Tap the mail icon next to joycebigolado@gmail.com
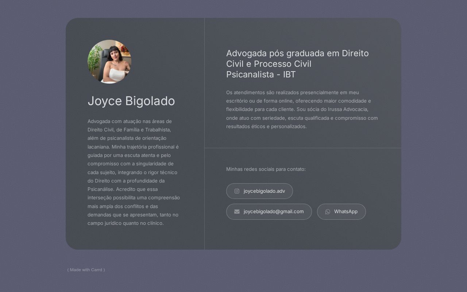 click(x=237, y=212)
